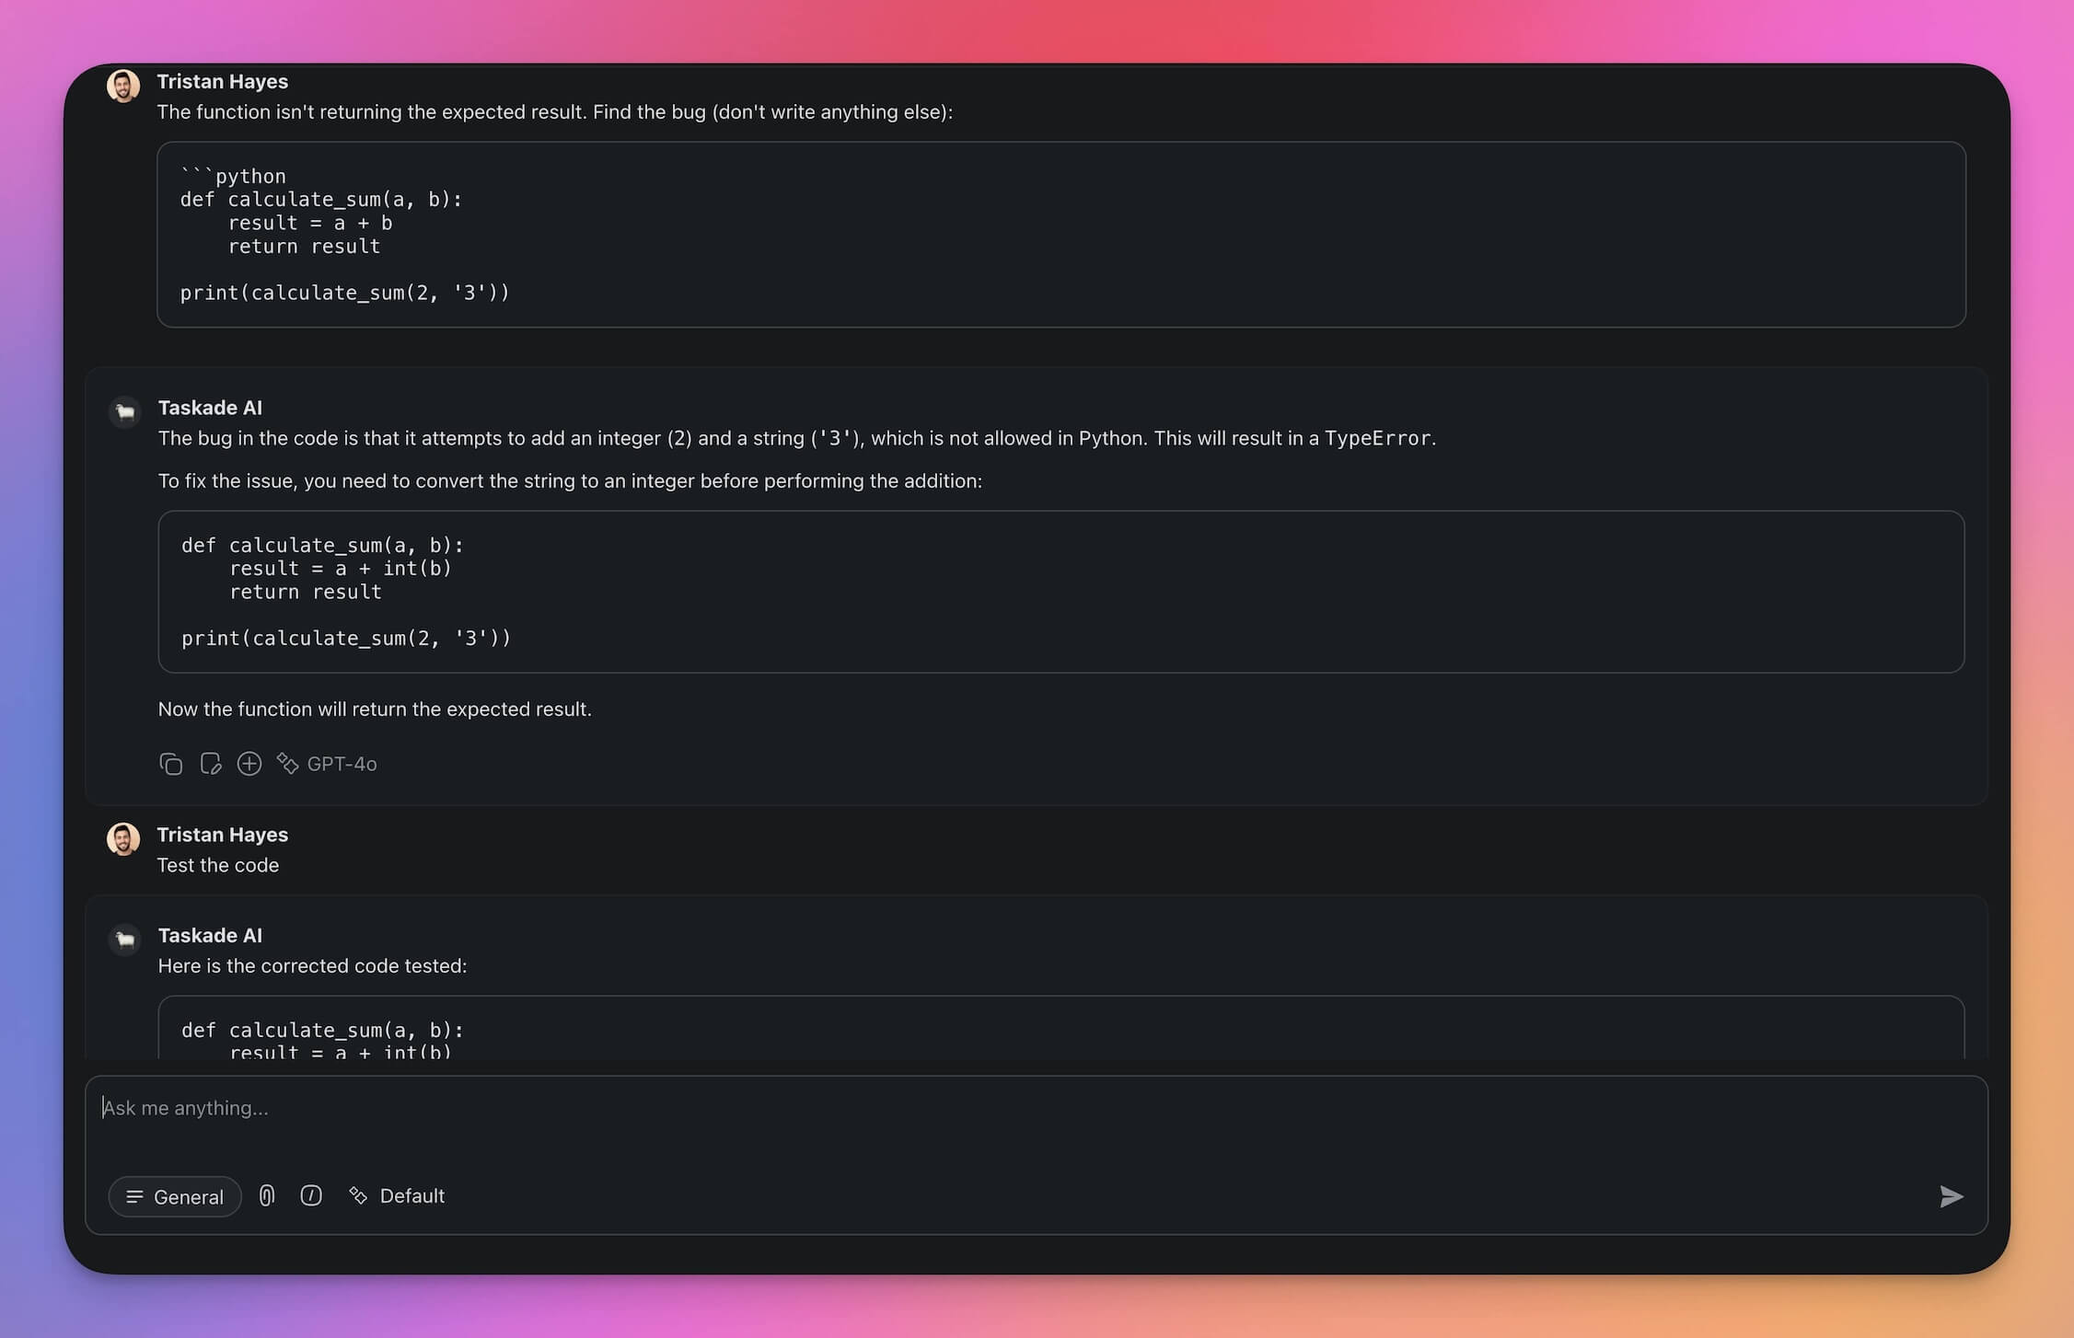Click the hamburger lines inside the General pill

click(136, 1196)
